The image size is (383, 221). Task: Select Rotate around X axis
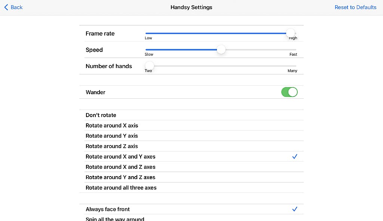[x=112, y=126]
